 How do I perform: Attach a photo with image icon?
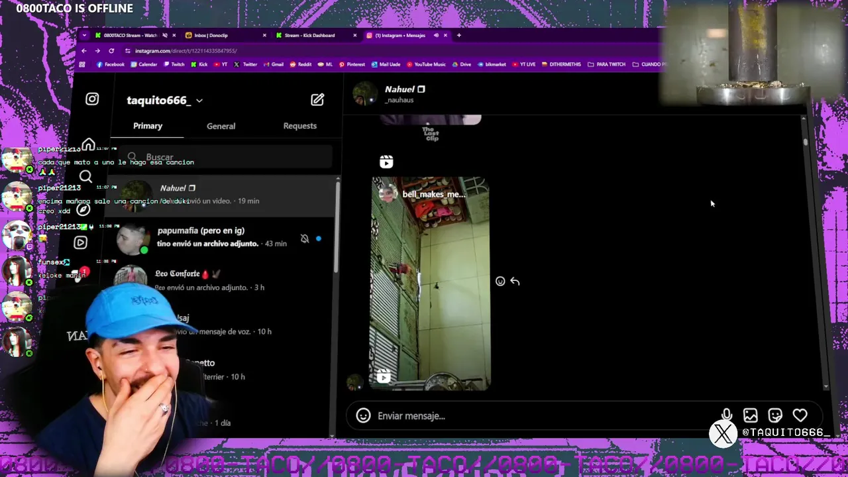[x=751, y=415]
